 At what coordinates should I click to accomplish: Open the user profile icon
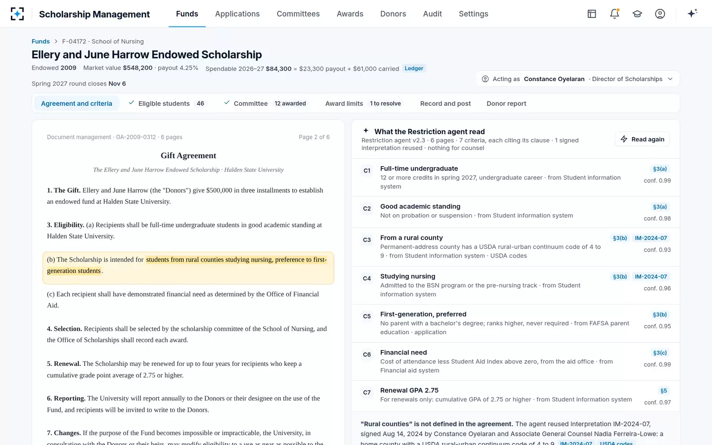coord(660,14)
